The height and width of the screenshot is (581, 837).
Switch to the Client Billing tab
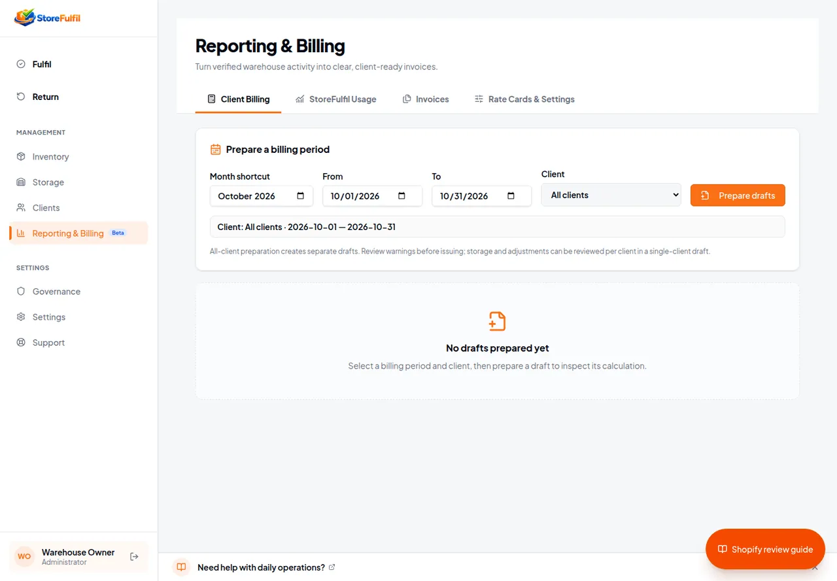point(238,99)
